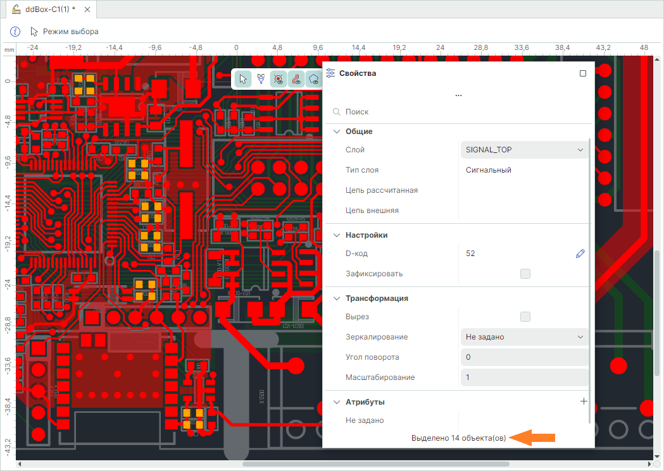Click the DC filter icon
The width and height of the screenshot is (664, 471).
coord(261,78)
